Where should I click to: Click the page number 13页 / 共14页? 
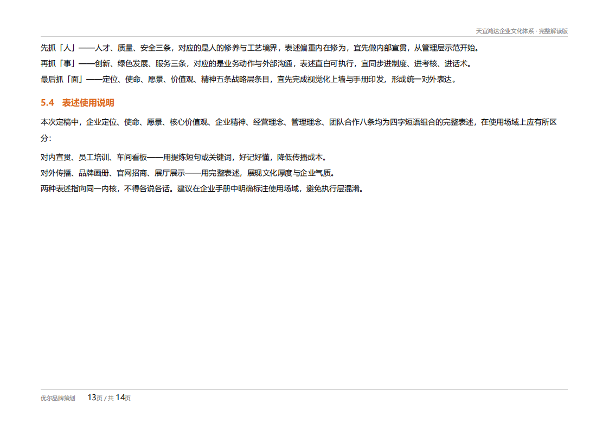pos(109,398)
